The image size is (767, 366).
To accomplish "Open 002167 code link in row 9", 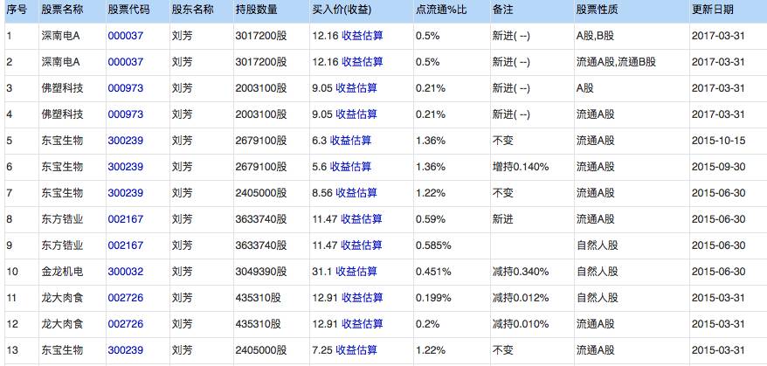I will pyautogui.click(x=126, y=245).
